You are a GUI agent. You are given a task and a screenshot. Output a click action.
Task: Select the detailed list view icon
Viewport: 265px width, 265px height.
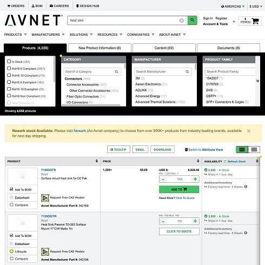[x=242, y=149]
